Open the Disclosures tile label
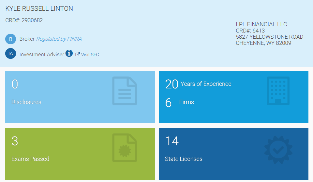The image size is (313, 182). [x=26, y=102]
